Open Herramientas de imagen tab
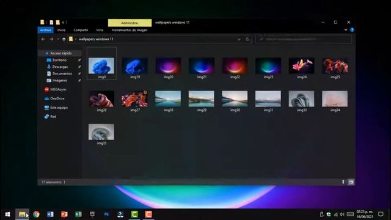391x220 pixels. pyautogui.click(x=130, y=30)
